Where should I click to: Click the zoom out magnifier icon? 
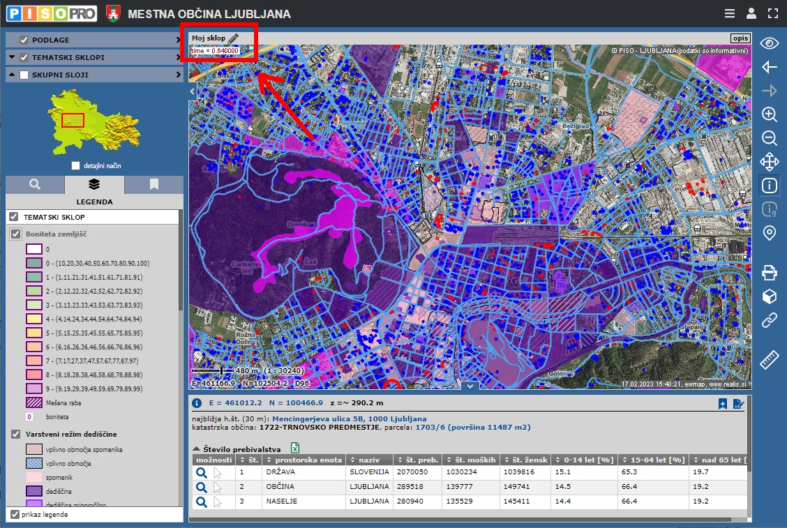click(x=769, y=138)
